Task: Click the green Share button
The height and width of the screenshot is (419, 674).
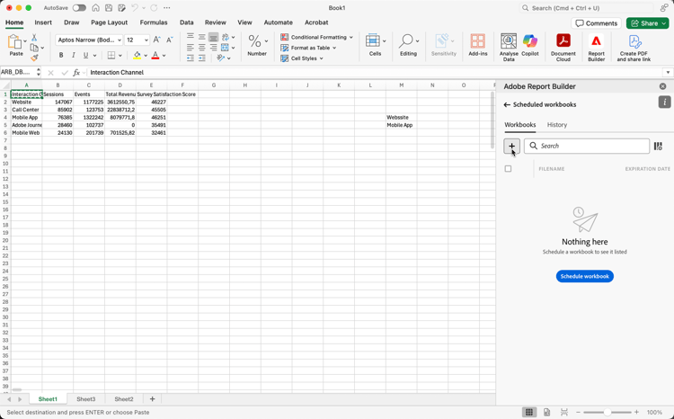Action: point(647,23)
